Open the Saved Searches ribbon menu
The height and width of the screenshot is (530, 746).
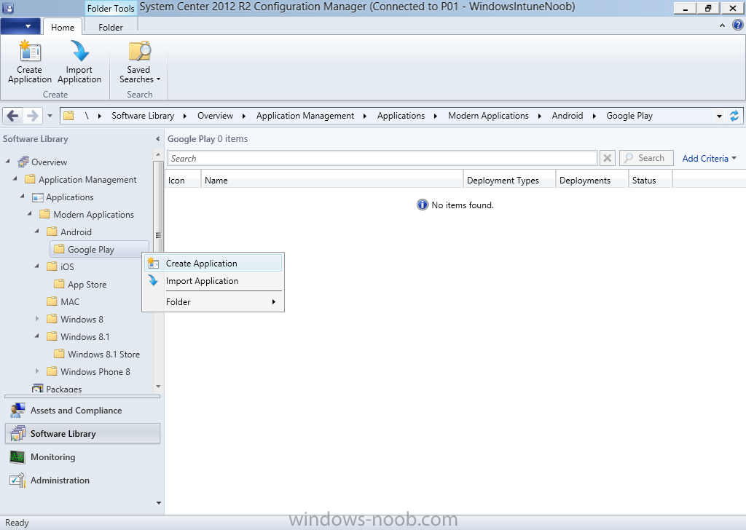(139, 63)
